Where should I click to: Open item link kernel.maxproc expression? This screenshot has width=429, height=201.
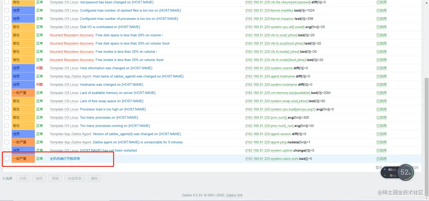pos(270,19)
